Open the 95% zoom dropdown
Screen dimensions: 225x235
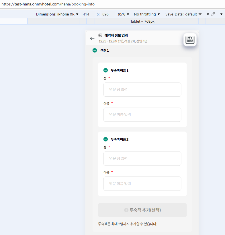pyautogui.click(x=124, y=14)
